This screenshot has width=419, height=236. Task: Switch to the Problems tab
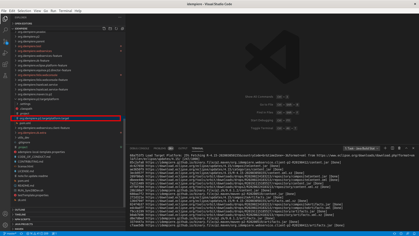pyautogui.click(x=159, y=148)
